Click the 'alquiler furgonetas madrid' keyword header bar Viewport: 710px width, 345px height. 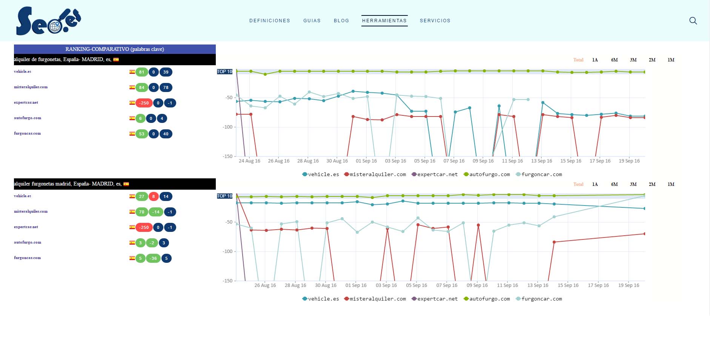tap(115, 184)
